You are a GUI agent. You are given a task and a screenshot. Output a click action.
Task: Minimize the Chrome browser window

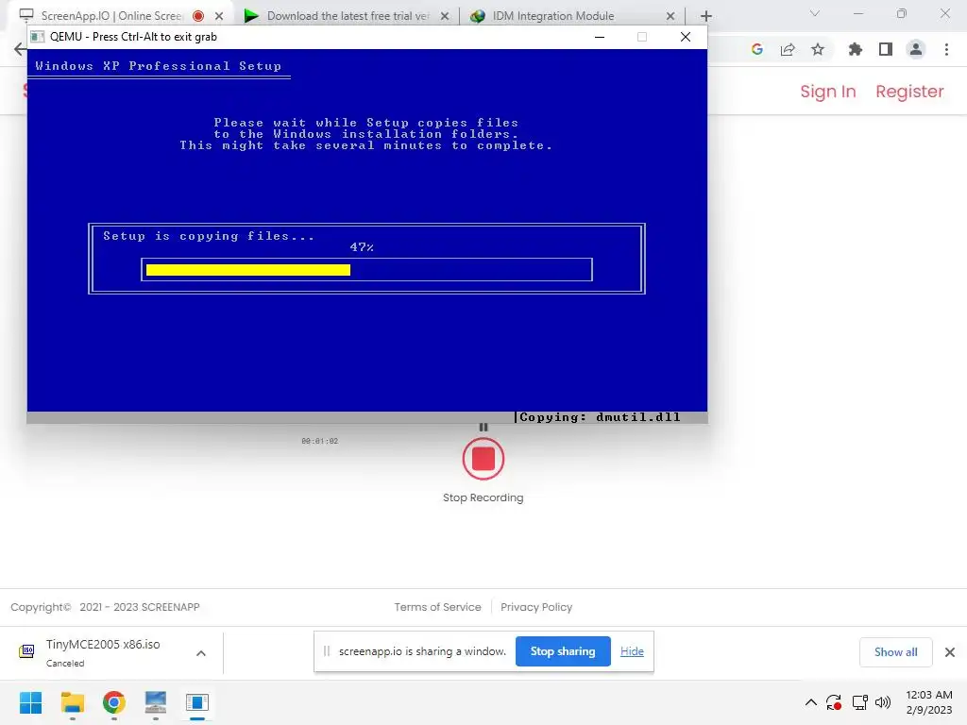tap(857, 13)
